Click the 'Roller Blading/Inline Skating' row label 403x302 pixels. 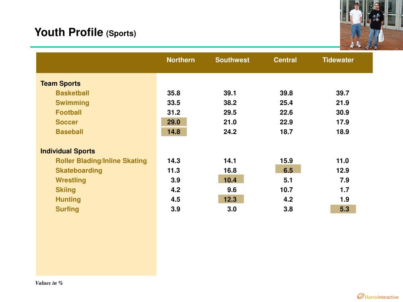101,161
